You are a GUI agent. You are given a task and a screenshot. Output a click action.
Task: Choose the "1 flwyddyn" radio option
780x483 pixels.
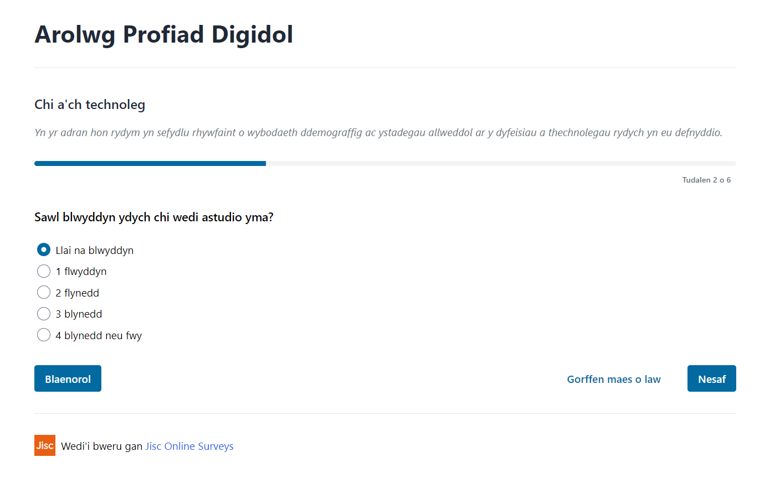coord(44,271)
